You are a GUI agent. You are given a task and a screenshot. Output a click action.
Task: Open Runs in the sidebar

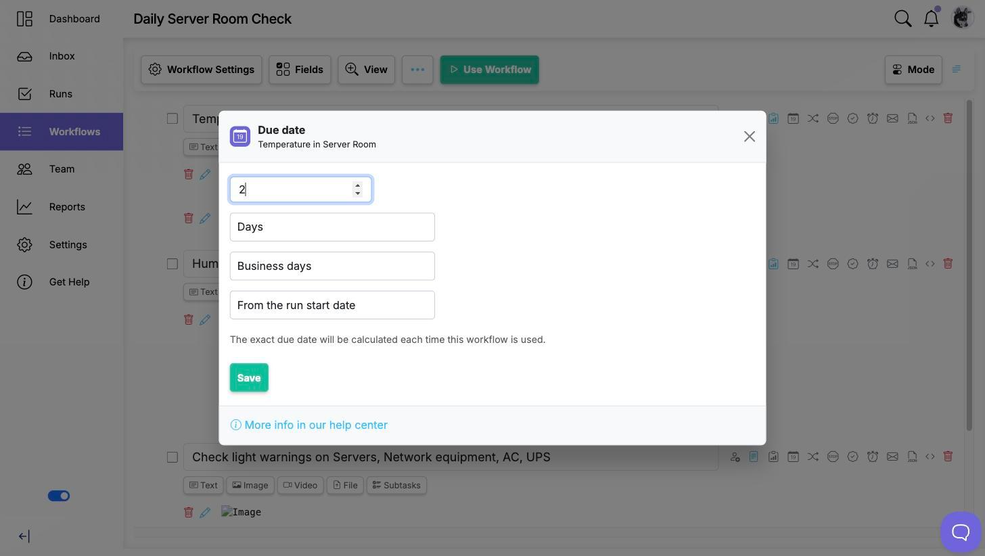tap(62, 94)
